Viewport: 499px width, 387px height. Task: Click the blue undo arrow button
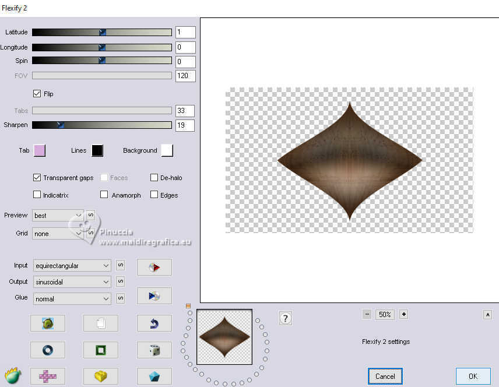click(x=154, y=323)
